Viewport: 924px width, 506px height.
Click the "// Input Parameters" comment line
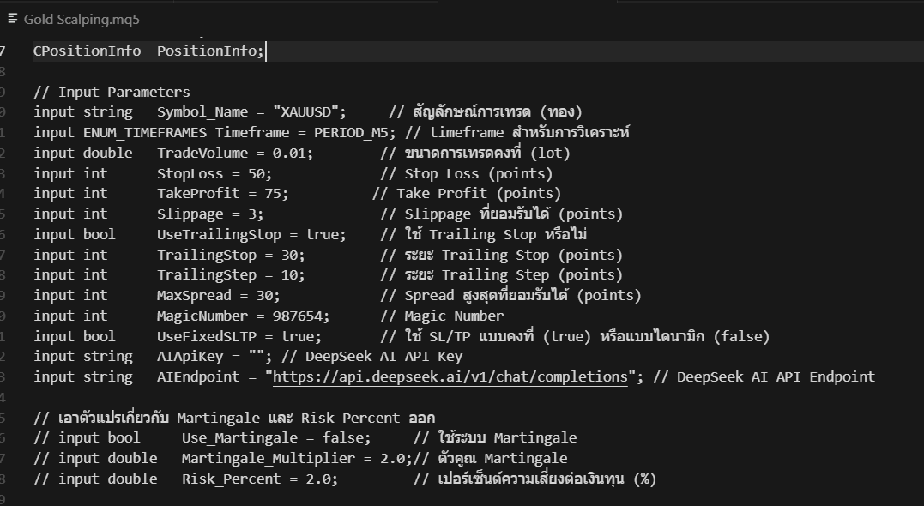(112, 92)
